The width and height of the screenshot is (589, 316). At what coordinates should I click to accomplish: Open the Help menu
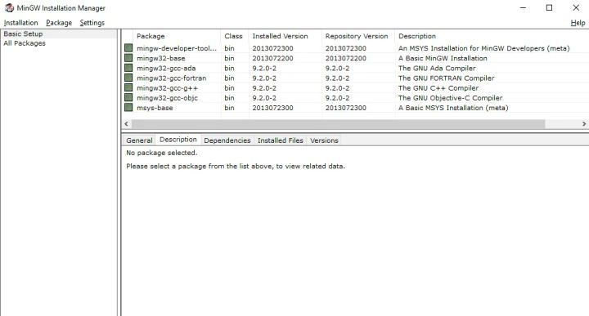pyautogui.click(x=578, y=23)
